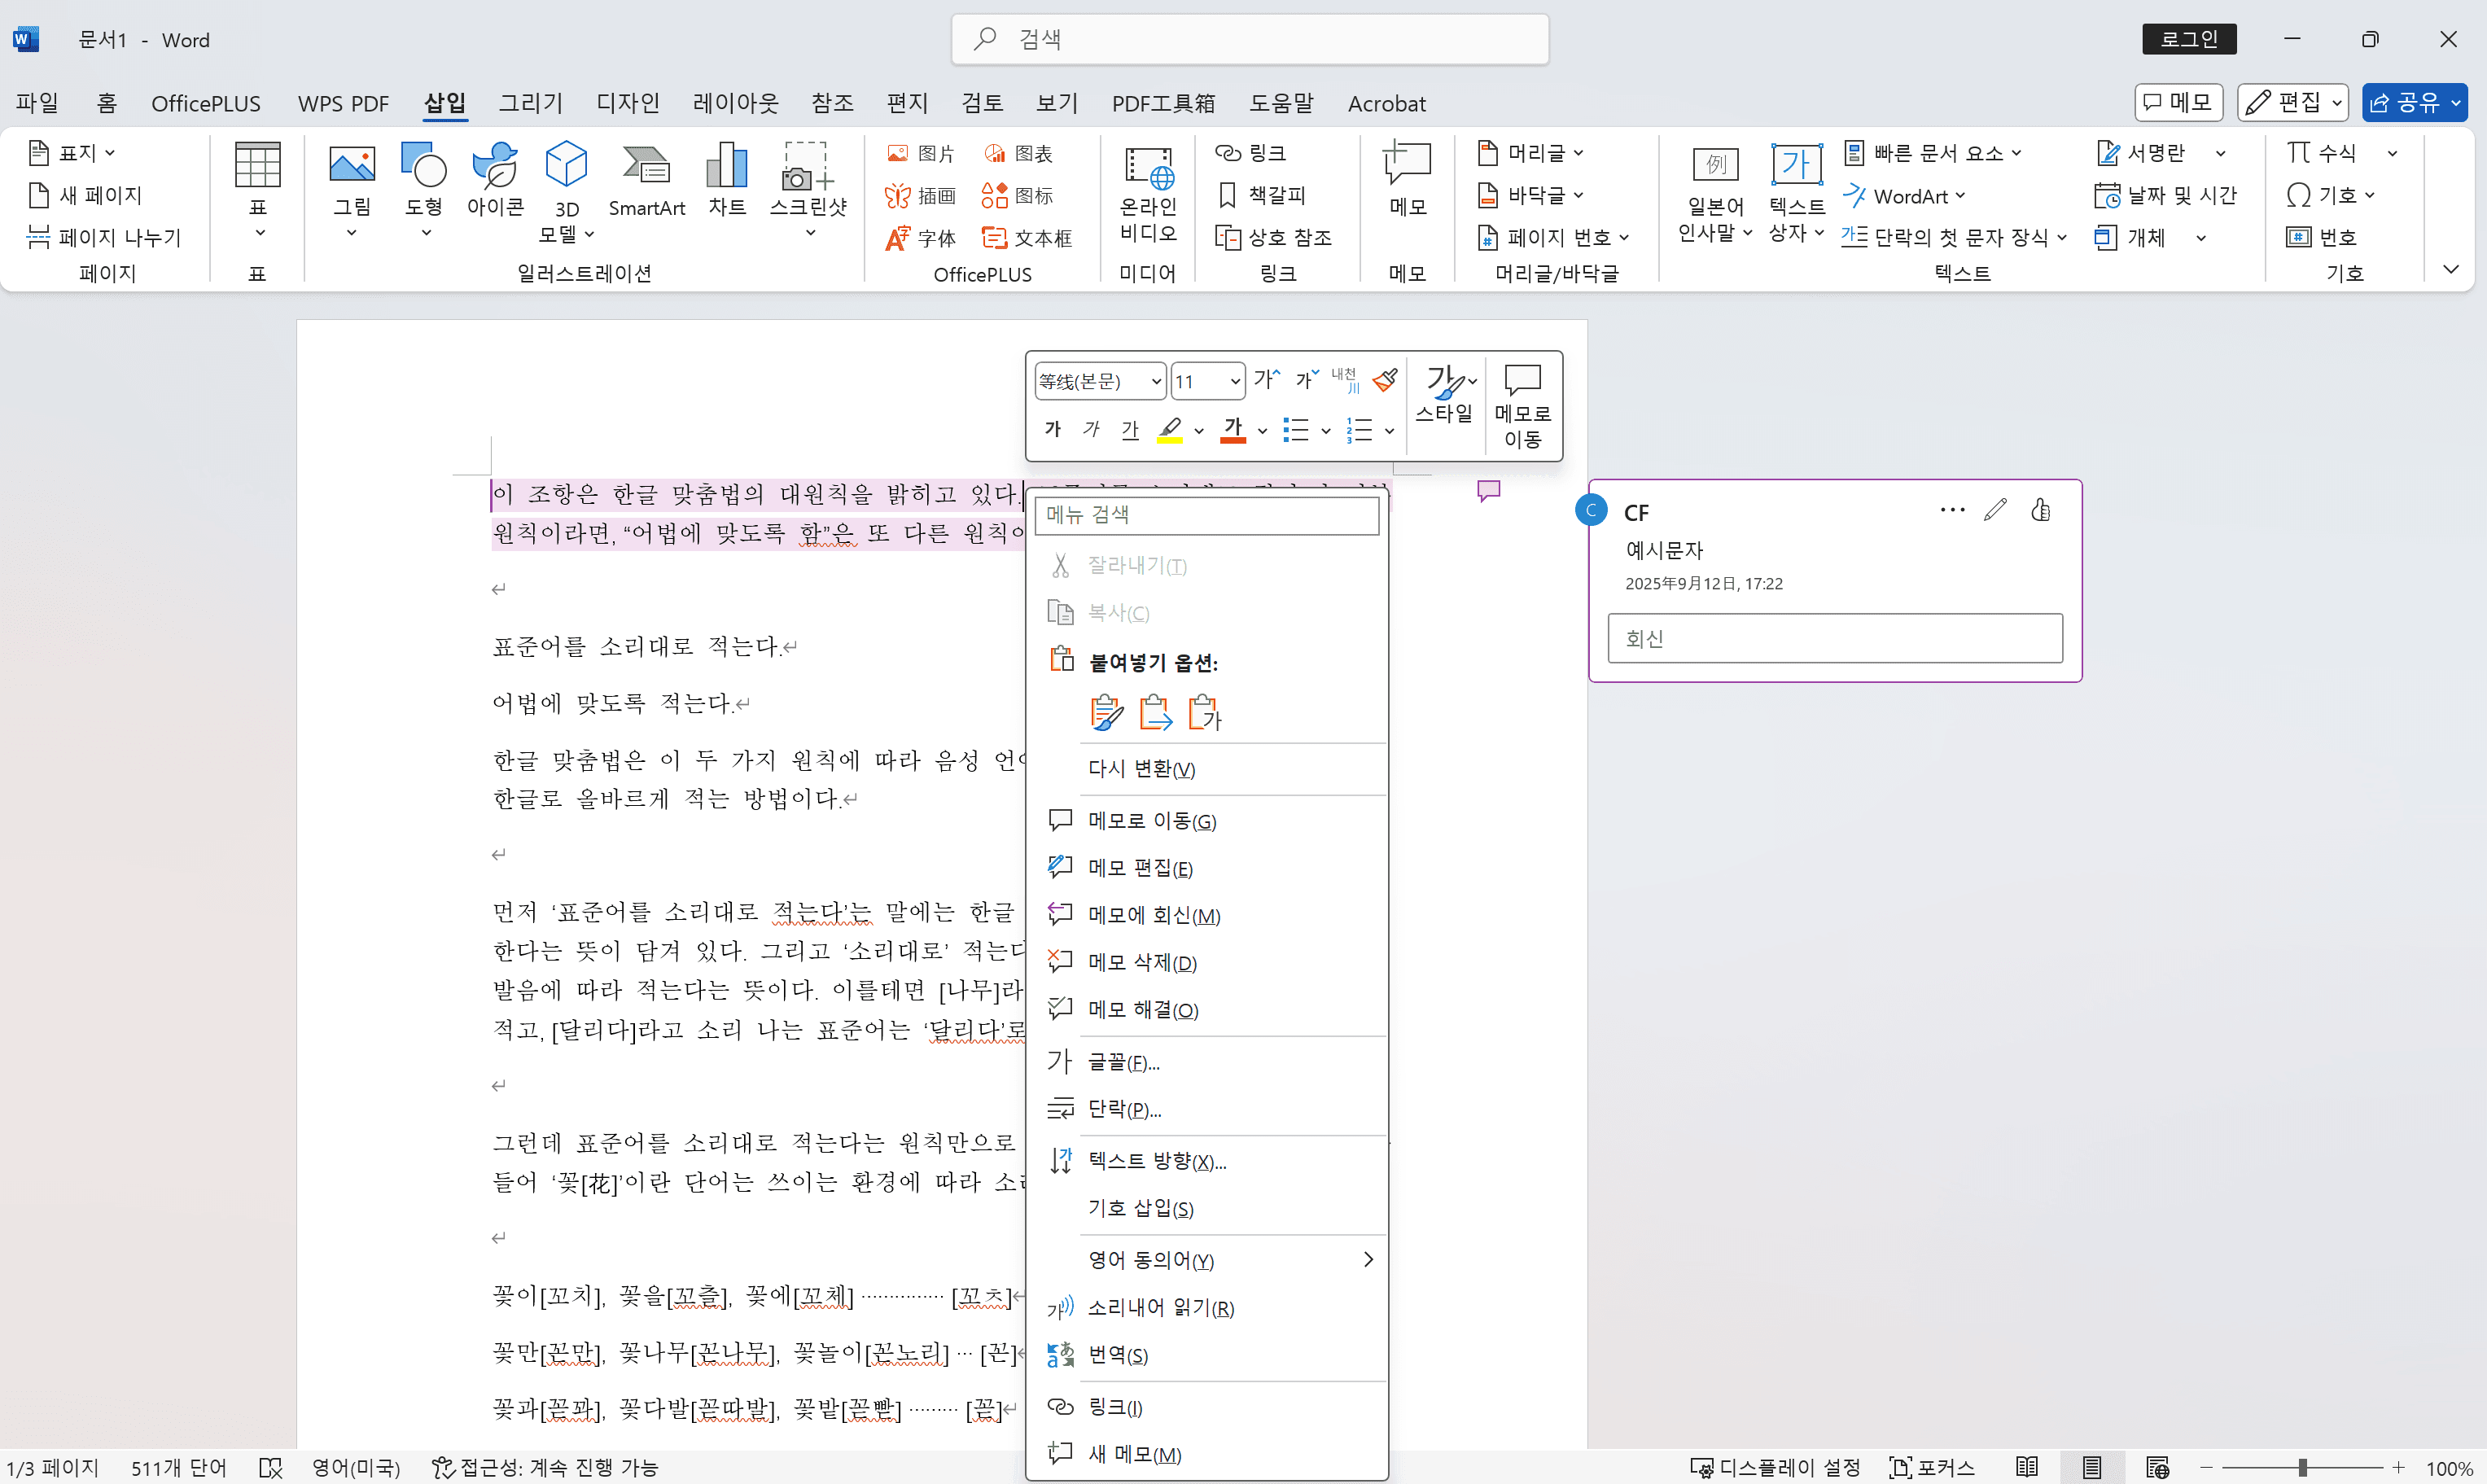Toggle italic in mini toolbar
Image resolution: width=2487 pixels, height=1484 pixels.
pyautogui.click(x=1091, y=429)
